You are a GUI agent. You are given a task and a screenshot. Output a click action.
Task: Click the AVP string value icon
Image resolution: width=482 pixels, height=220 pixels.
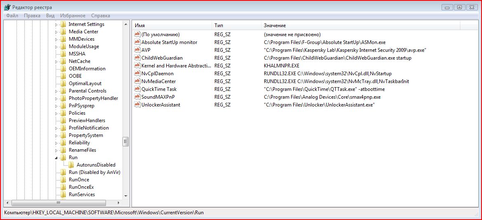(137, 50)
